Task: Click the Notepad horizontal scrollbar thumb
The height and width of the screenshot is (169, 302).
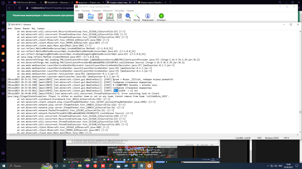Action: [x=64, y=135]
